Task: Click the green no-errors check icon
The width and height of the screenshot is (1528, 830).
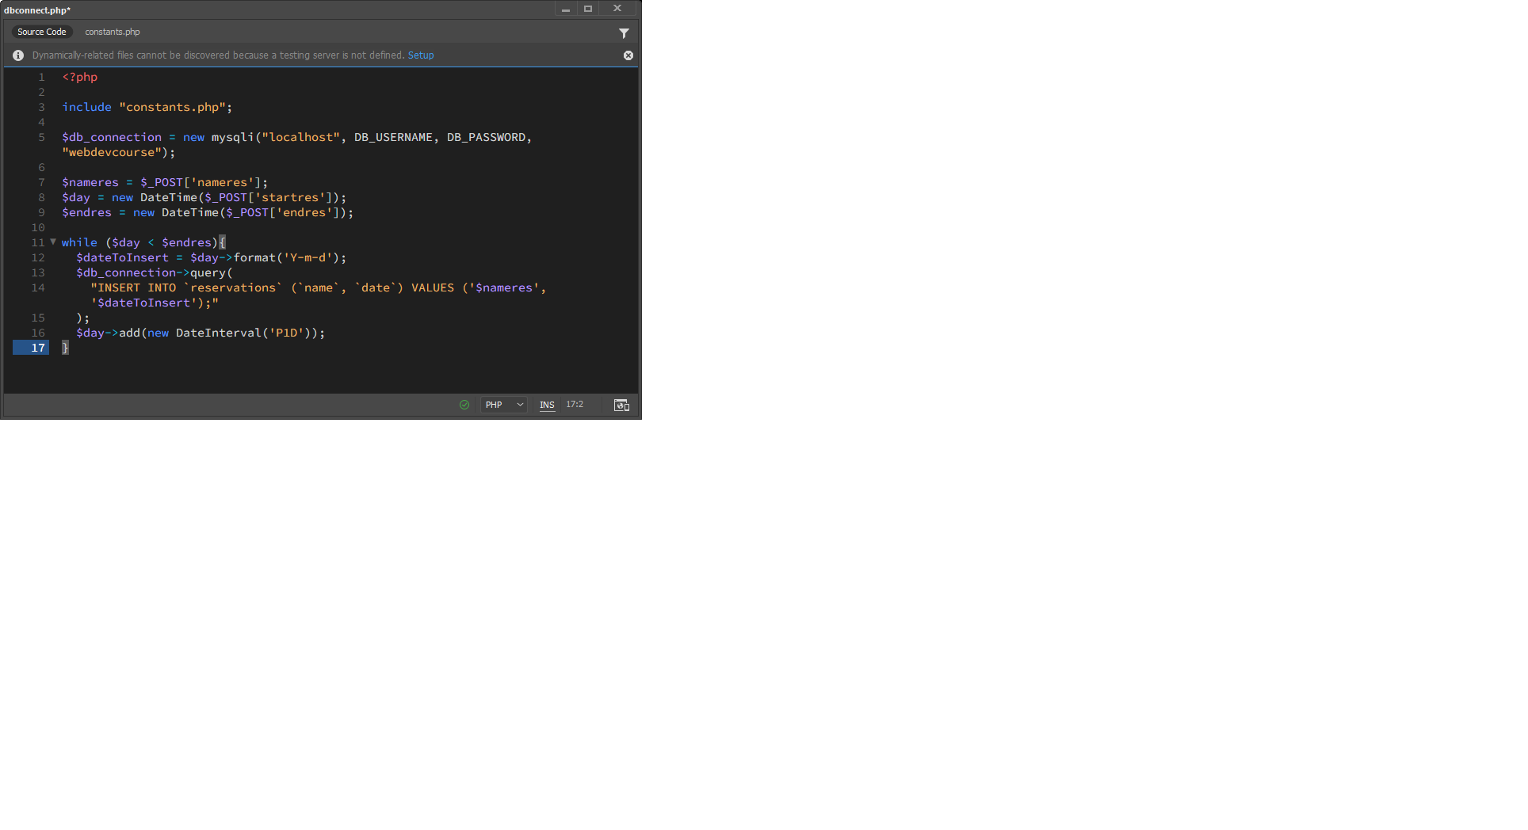Action: [464, 405]
